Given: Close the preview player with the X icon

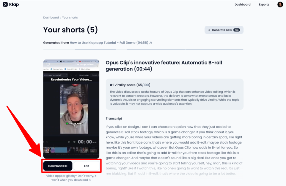Looking at the screenshot, I should [47, 142].
